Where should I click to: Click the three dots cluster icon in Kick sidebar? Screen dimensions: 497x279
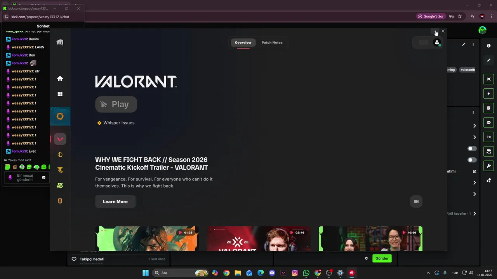tap(488, 180)
